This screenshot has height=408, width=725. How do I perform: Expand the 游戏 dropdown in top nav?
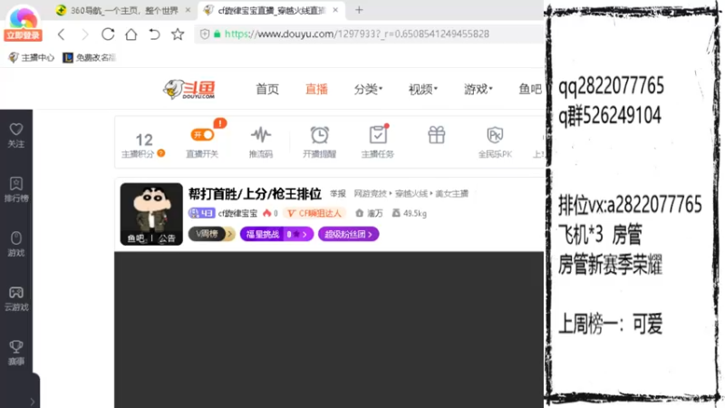pos(478,89)
